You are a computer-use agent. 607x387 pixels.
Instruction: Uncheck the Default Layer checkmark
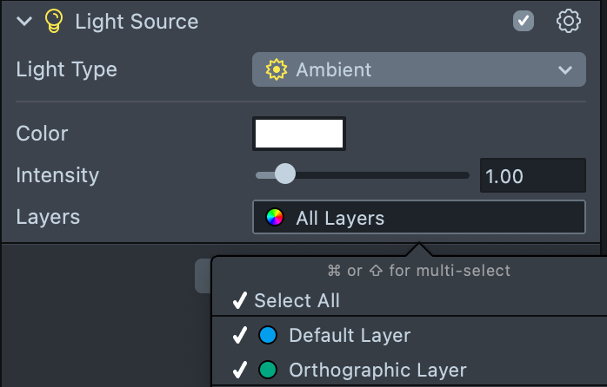[x=240, y=336]
